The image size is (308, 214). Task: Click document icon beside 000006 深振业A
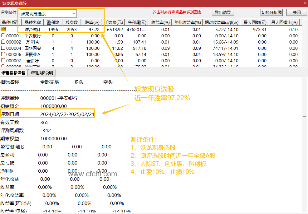(x=3, y=54)
